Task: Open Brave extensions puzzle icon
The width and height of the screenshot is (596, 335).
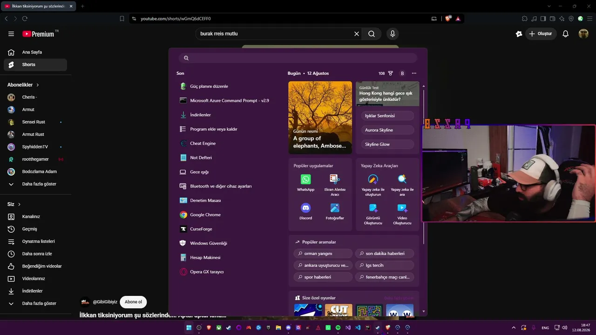Action: 525,19
